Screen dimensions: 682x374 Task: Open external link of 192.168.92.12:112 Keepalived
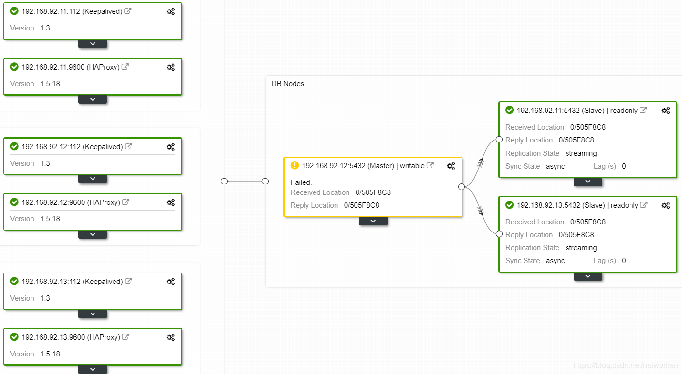(x=128, y=146)
